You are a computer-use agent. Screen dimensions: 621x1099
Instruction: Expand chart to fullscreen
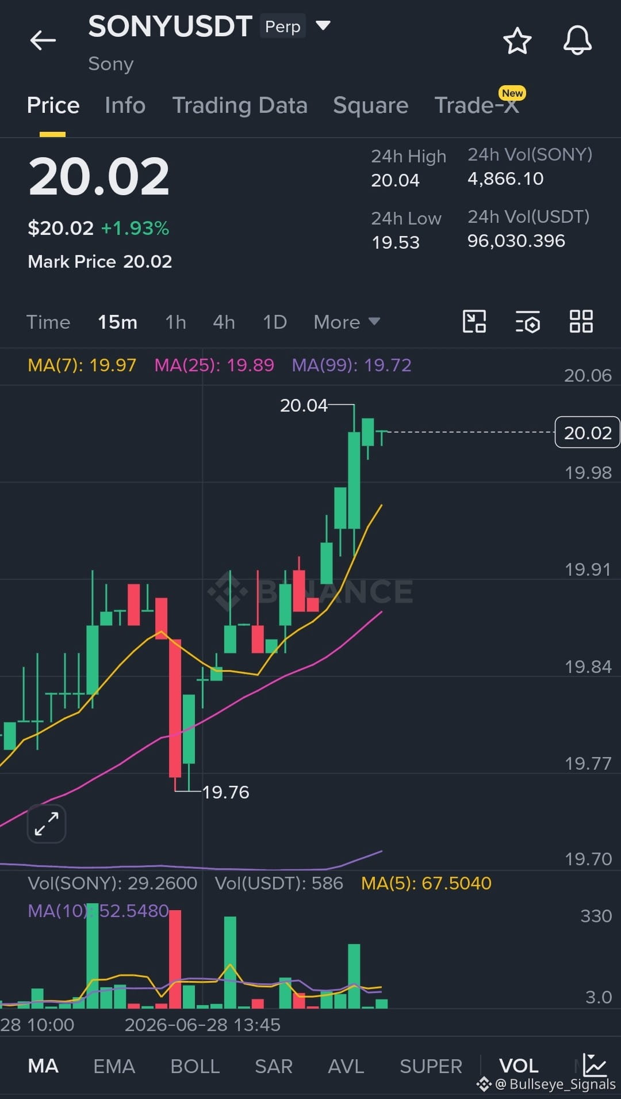(x=47, y=823)
